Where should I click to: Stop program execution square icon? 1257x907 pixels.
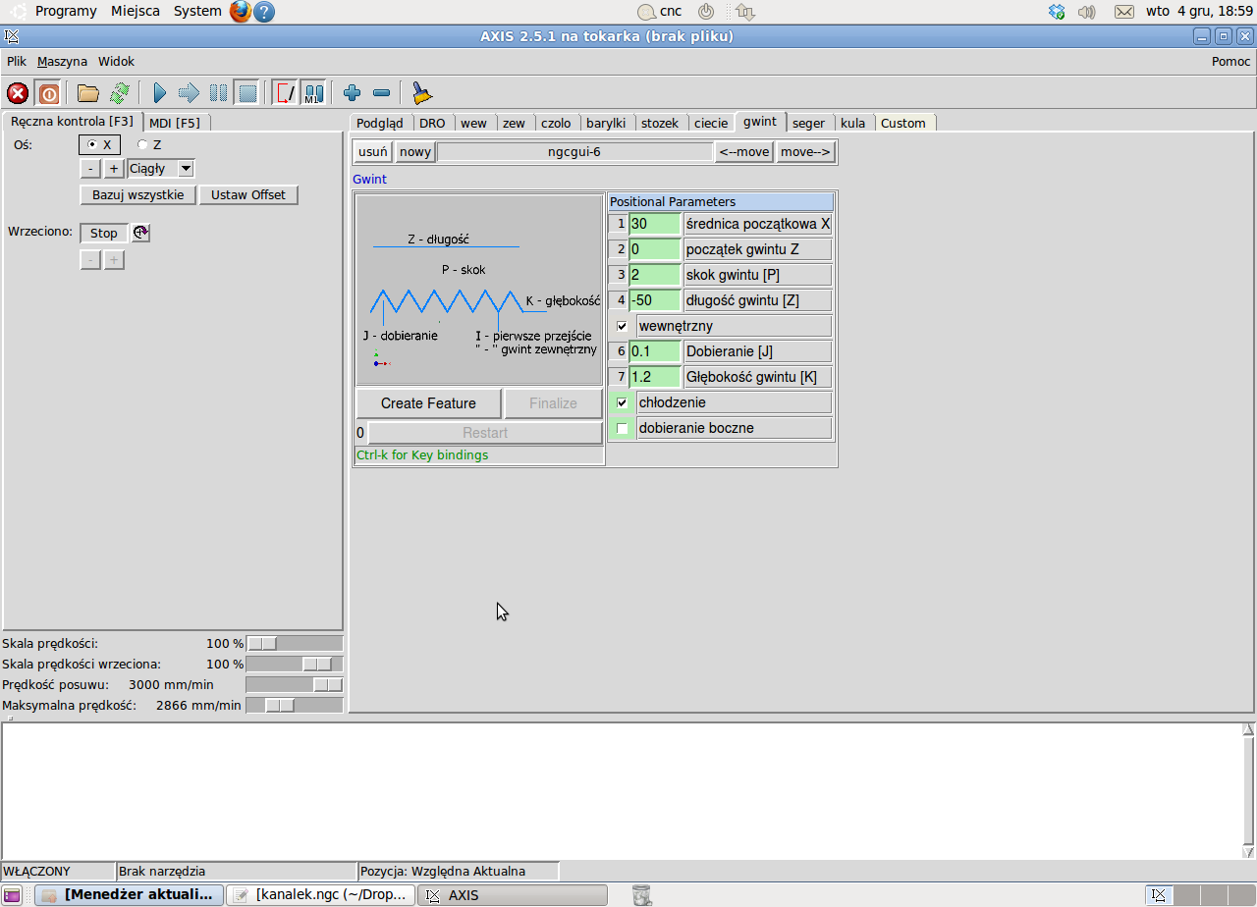(x=247, y=93)
